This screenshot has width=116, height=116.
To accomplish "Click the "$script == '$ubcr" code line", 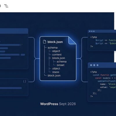I will [106, 43].
